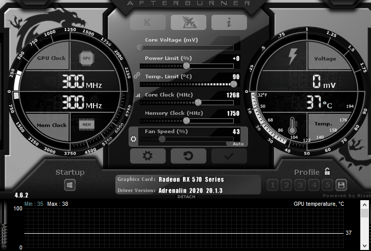Screen dimensions: 371x251
Task: Open the voltage-frequency curve editor bars icon
Action: point(138,96)
